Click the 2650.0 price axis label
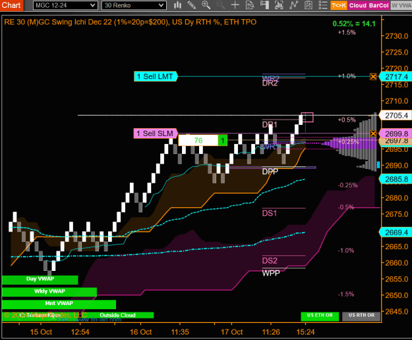412x340 pixels. coord(397,295)
